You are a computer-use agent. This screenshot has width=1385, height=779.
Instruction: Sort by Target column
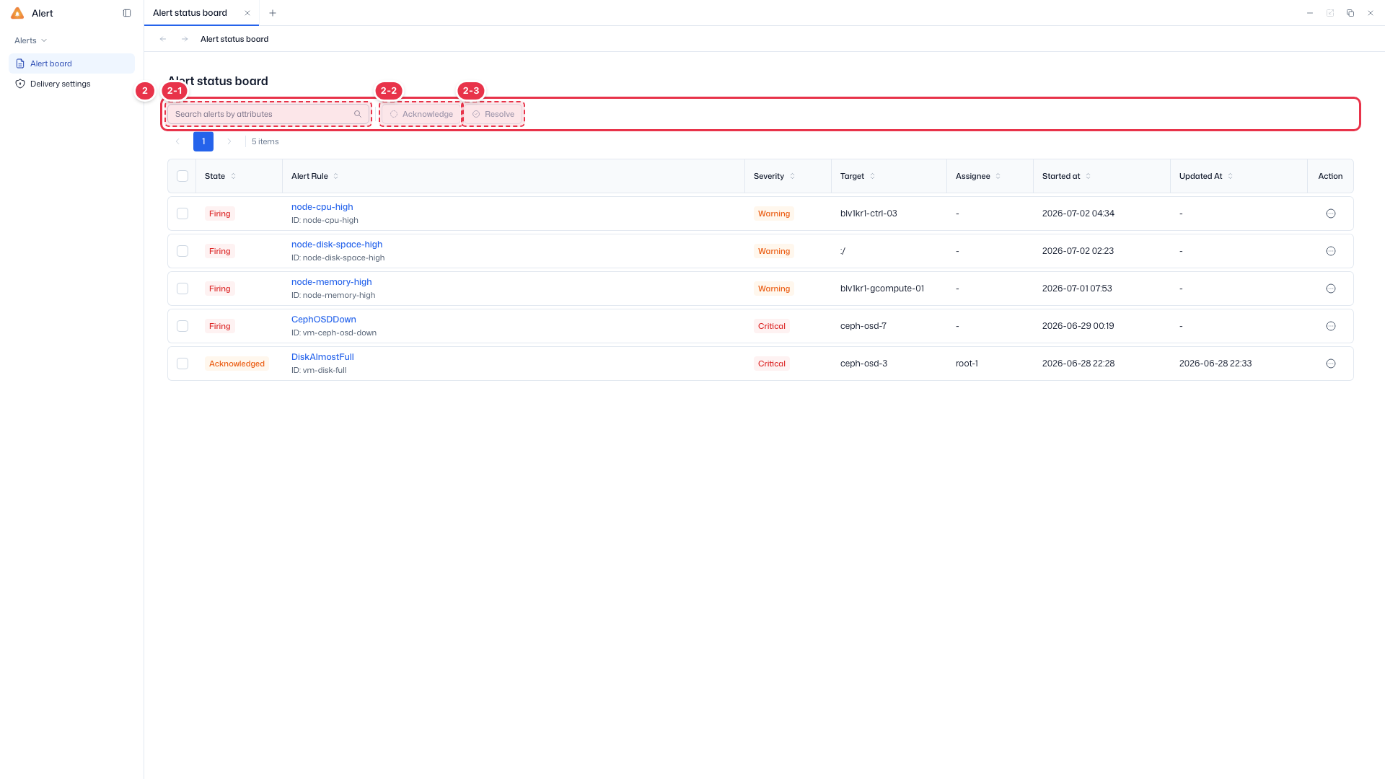point(872,176)
